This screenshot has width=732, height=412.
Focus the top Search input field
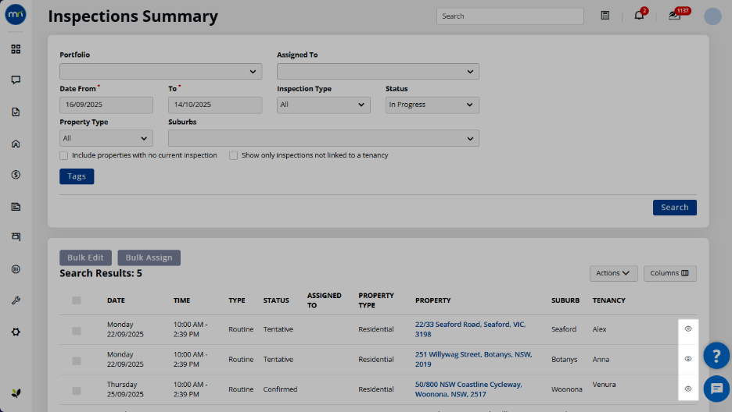[x=510, y=16]
